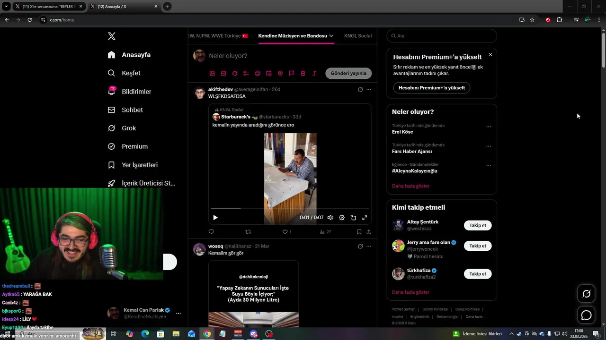Open more menu on woseq post
This screenshot has width=606, height=340.
pyautogui.click(x=369, y=246)
